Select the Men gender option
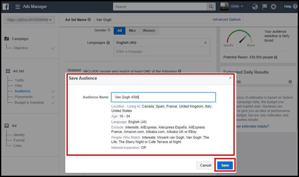The image size is (299, 177). click(x=132, y=30)
